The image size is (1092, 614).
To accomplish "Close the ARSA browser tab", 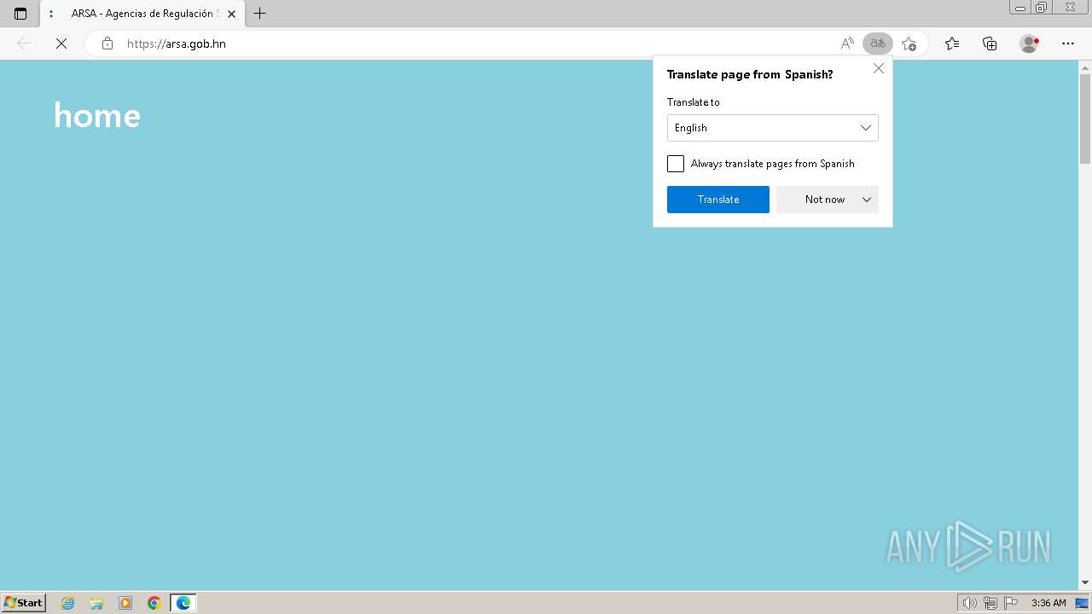I will pos(231,14).
